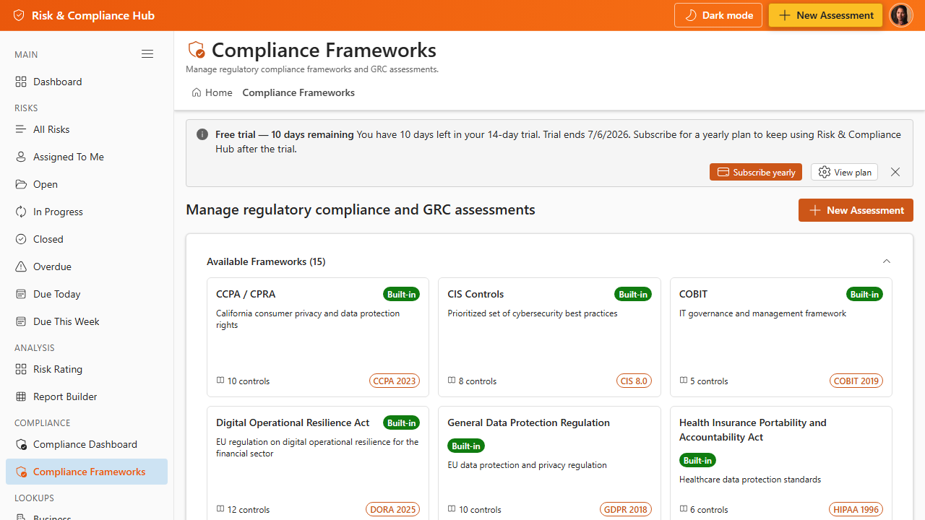
Task: Click the book icon next to 10 controls on CCPA card
Action: [x=220, y=381]
